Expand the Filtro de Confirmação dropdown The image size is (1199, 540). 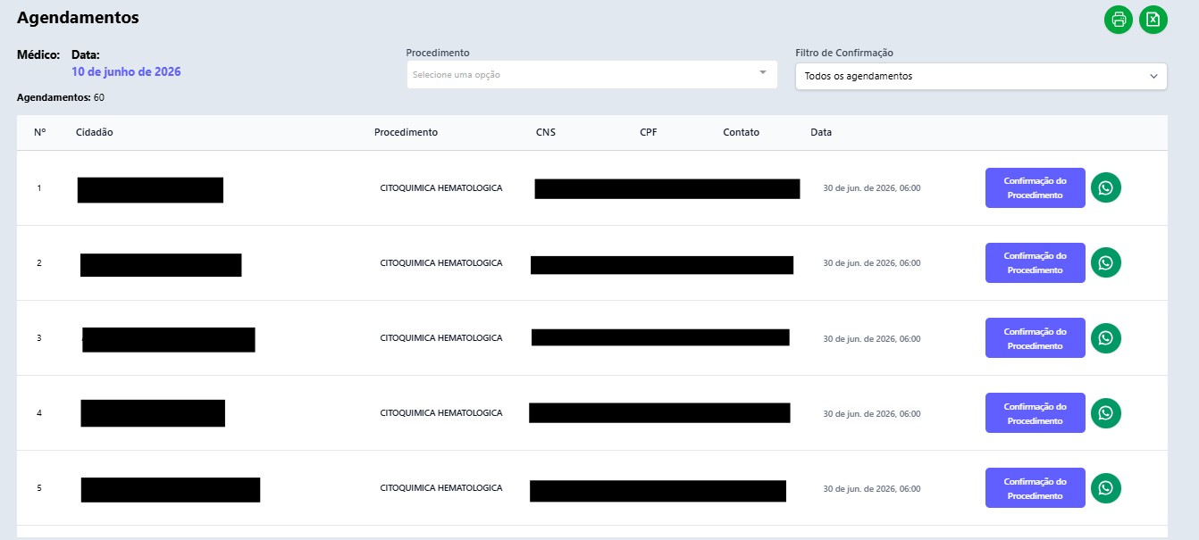click(981, 76)
